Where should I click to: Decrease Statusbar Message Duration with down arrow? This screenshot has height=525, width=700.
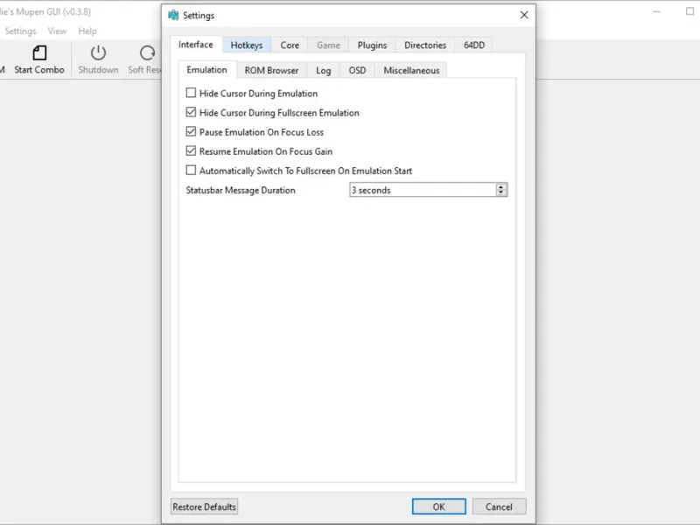500,192
